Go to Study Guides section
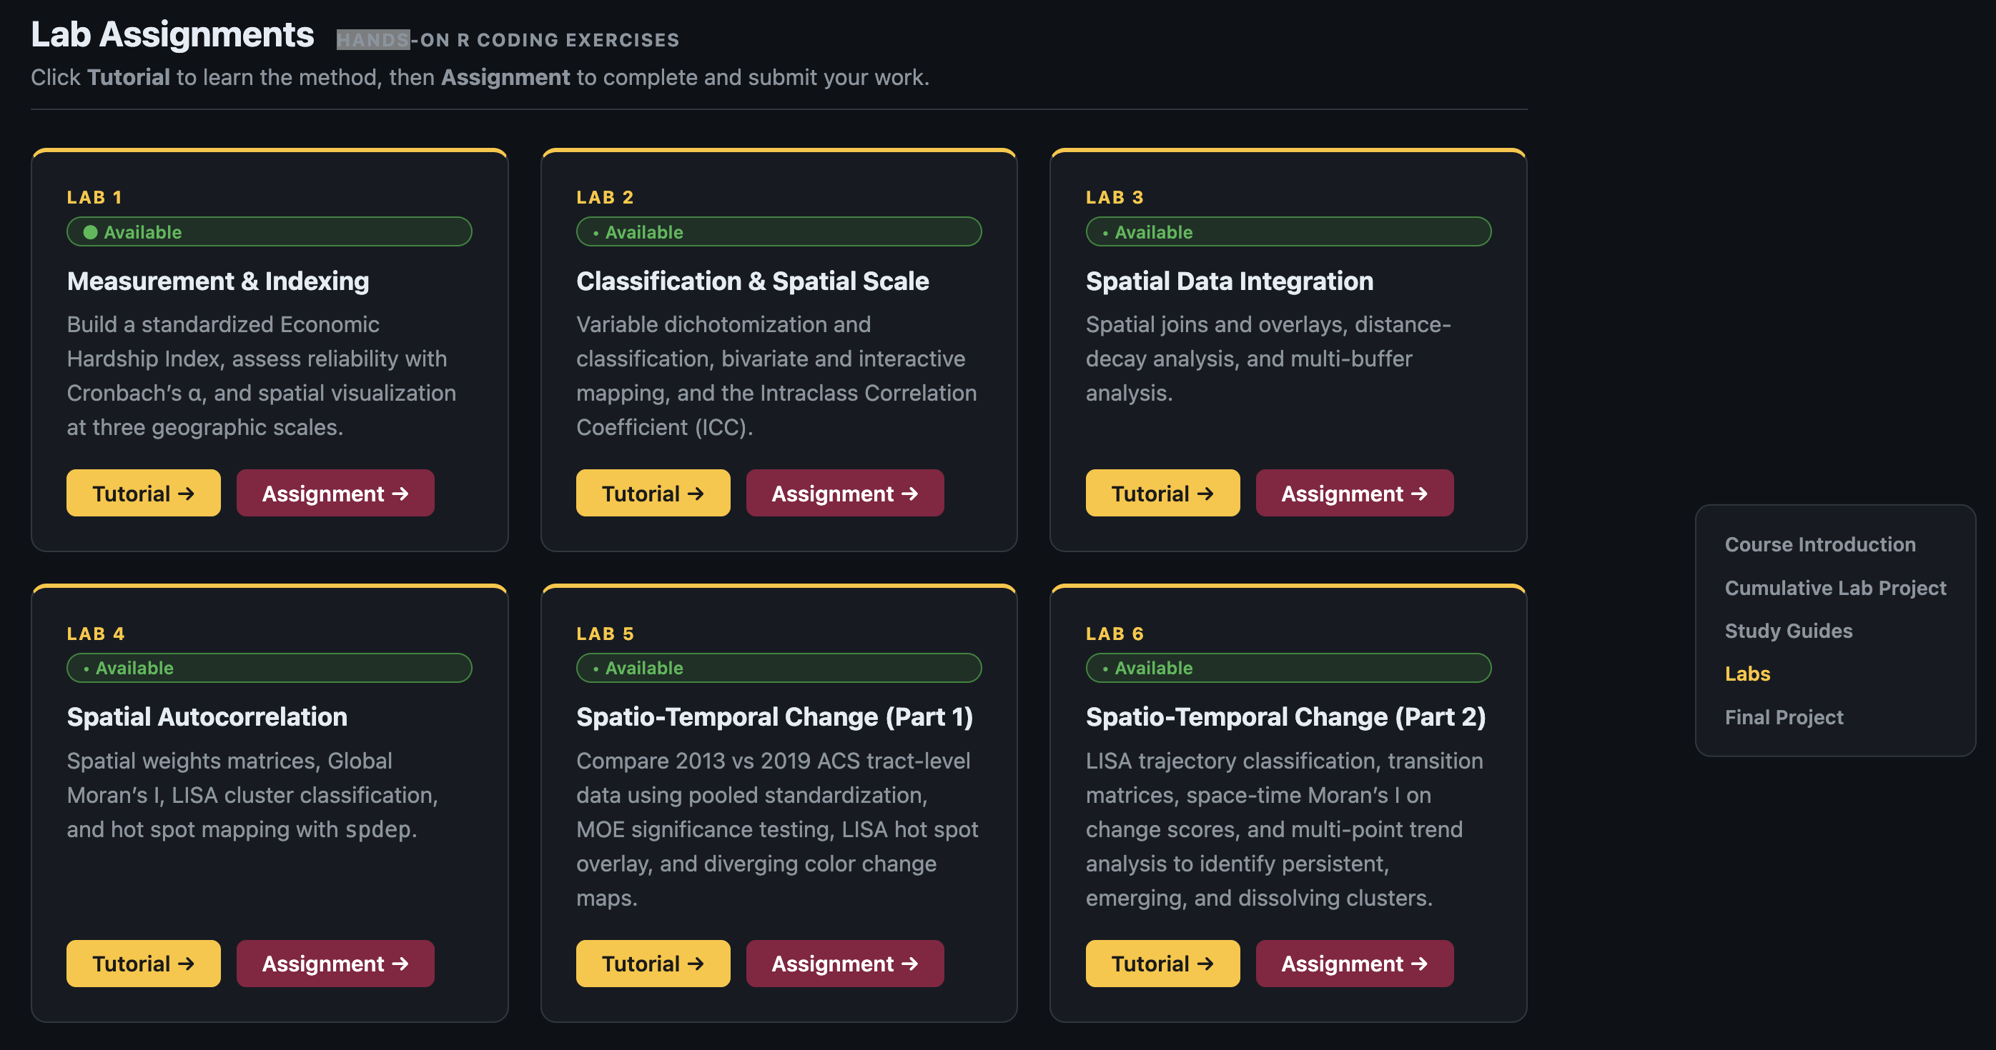 (1789, 630)
